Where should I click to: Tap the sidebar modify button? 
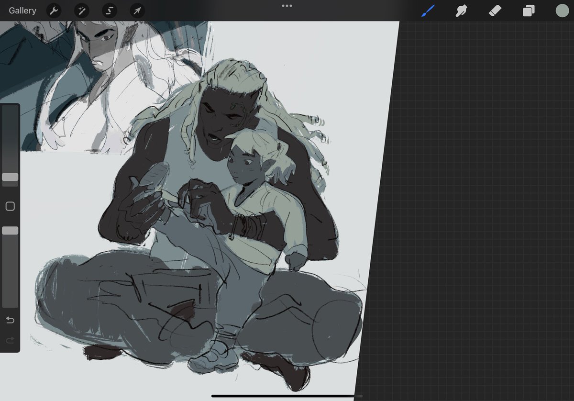[10, 206]
